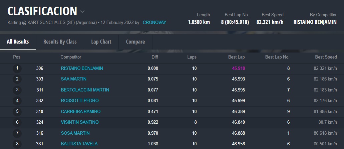The height and width of the screenshot is (149, 344).
Task: Select BAUTISTA TAVELA competitor link
Action: pos(79,144)
